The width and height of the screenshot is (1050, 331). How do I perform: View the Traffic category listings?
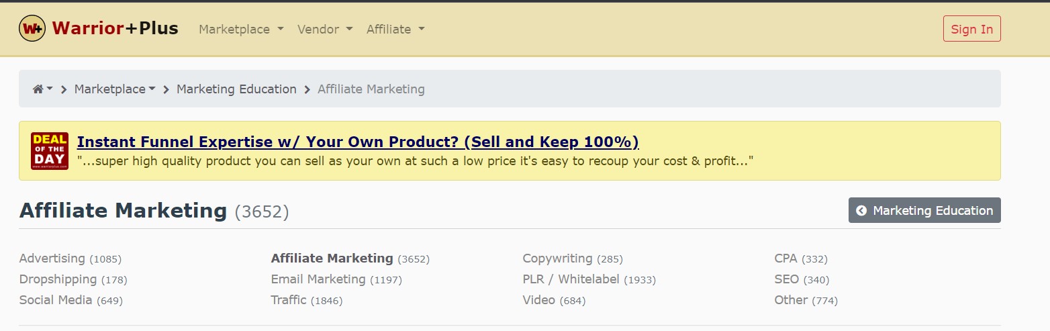pos(289,300)
